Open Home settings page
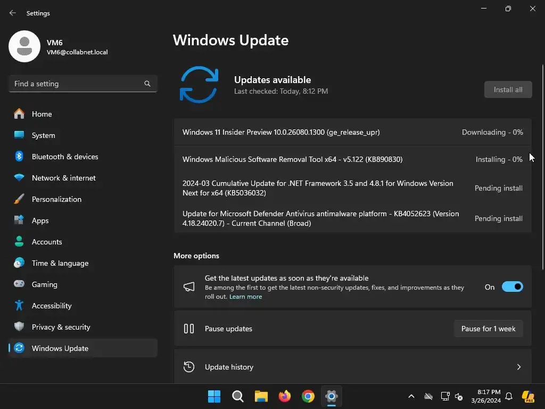Viewport: 545px width, 409px height. click(x=83, y=114)
